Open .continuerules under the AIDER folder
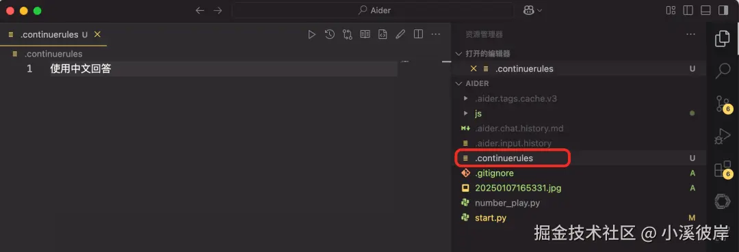This screenshot has width=739, height=252. click(x=579, y=158)
